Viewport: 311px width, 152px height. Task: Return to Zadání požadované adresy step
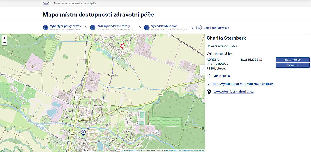pos(114,26)
